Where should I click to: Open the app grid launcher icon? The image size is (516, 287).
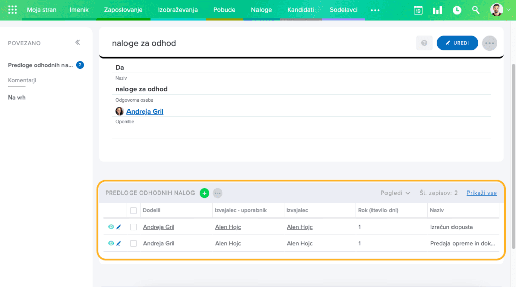[13, 10]
